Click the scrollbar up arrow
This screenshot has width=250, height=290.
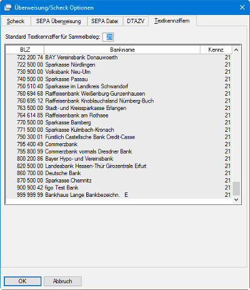(236, 50)
